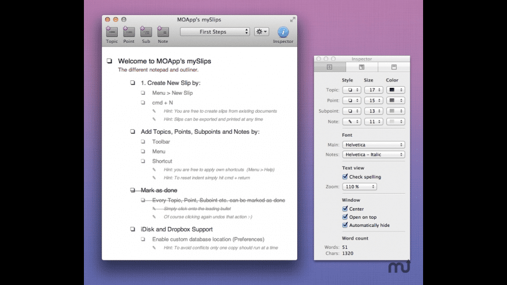Toggle Open on top checkbox
This screenshot has width=507, height=285.
pos(345,217)
